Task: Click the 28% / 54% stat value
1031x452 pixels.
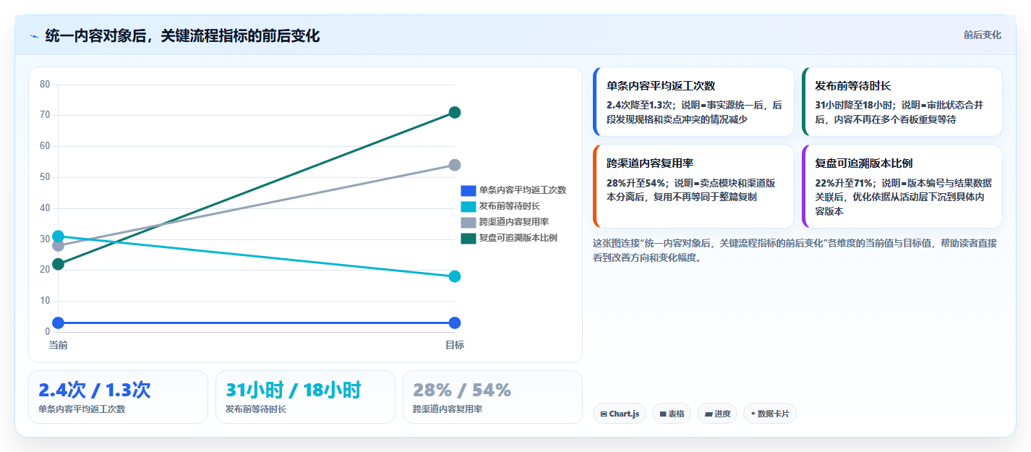Action: pos(462,390)
